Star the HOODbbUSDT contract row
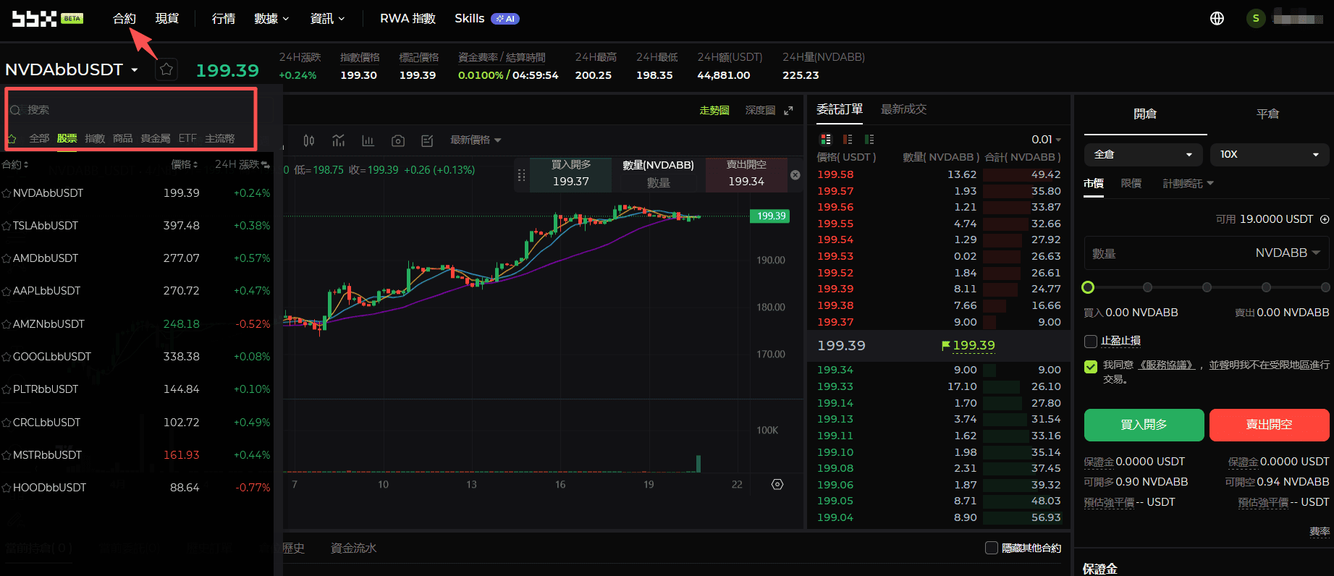This screenshot has height=576, width=1334. point(6,488)
